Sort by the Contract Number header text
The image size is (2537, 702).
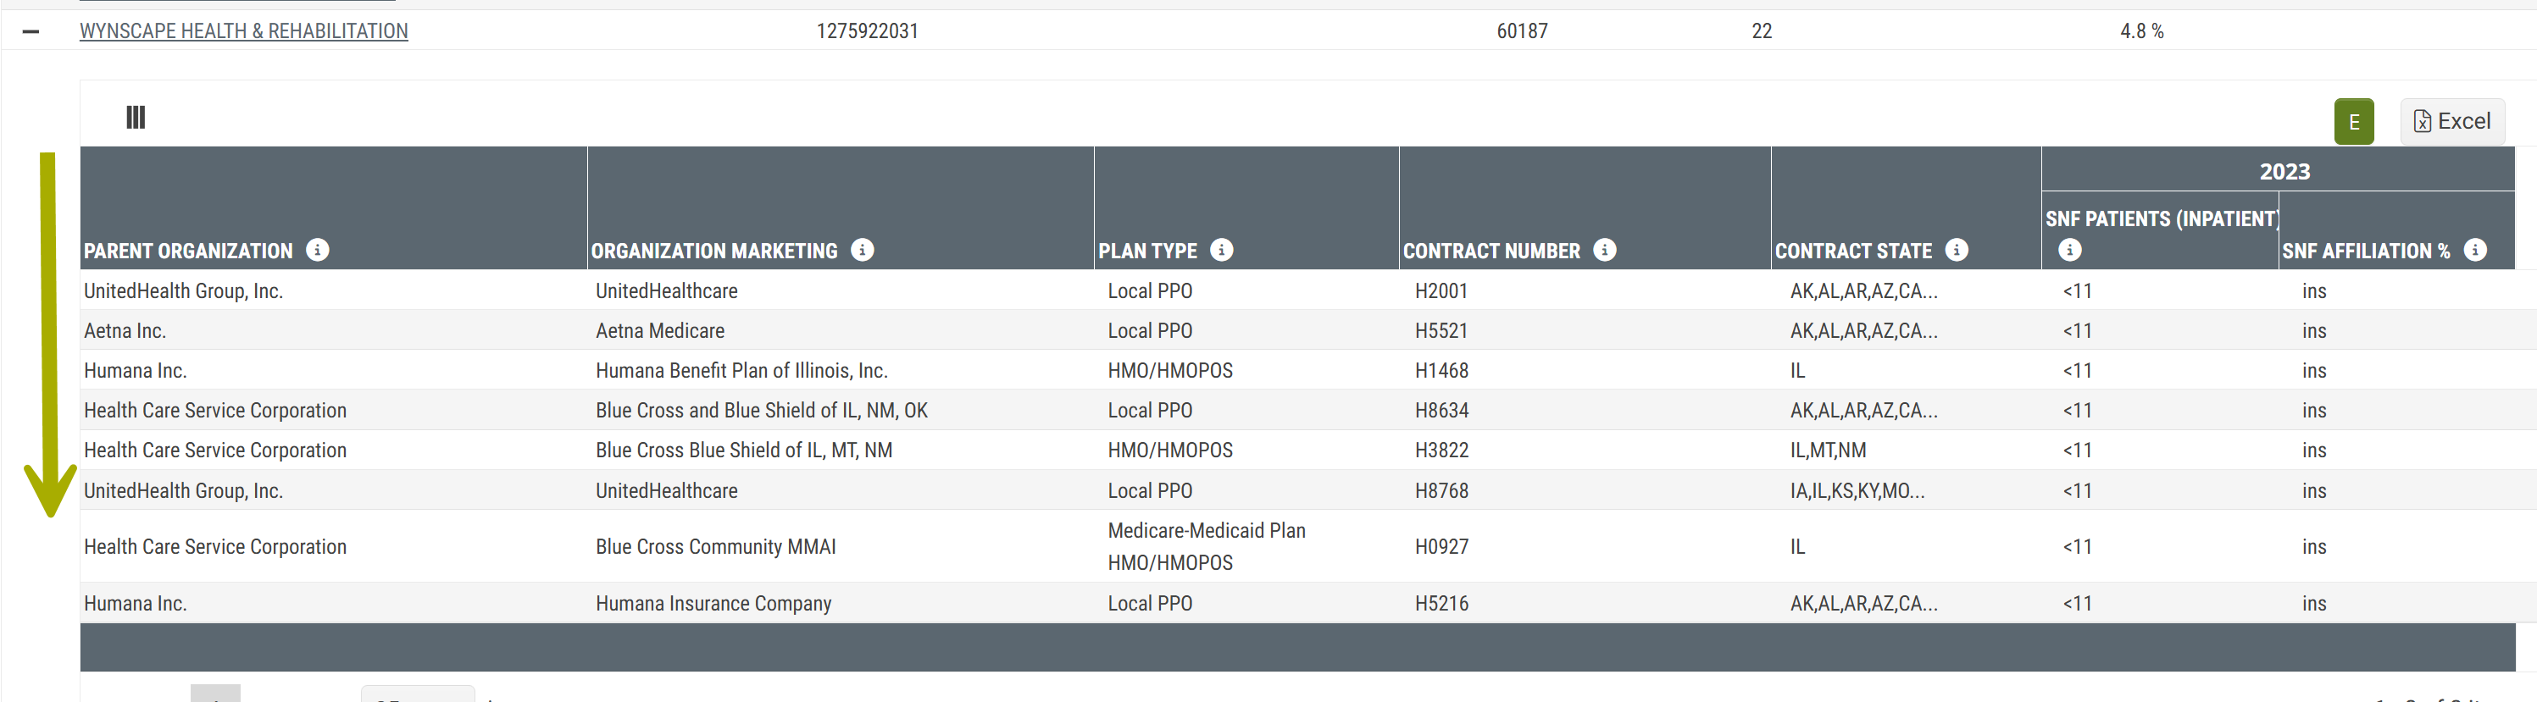pos(1491,251)
